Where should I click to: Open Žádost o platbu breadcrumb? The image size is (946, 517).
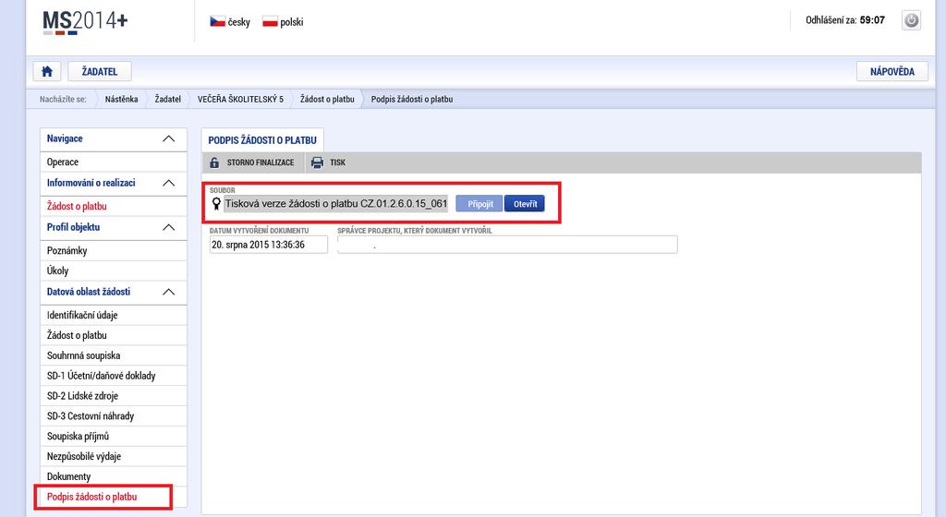click(x=327, y=99)
